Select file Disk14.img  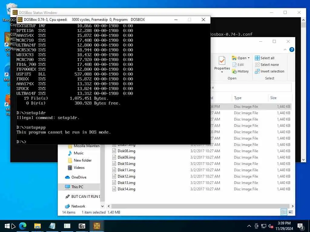126,189
